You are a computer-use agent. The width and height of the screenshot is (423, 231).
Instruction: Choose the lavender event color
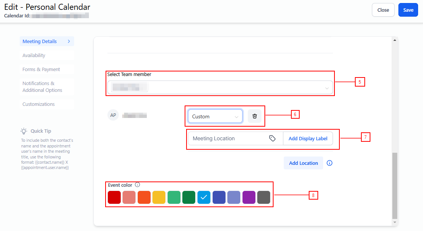(234, 197)
